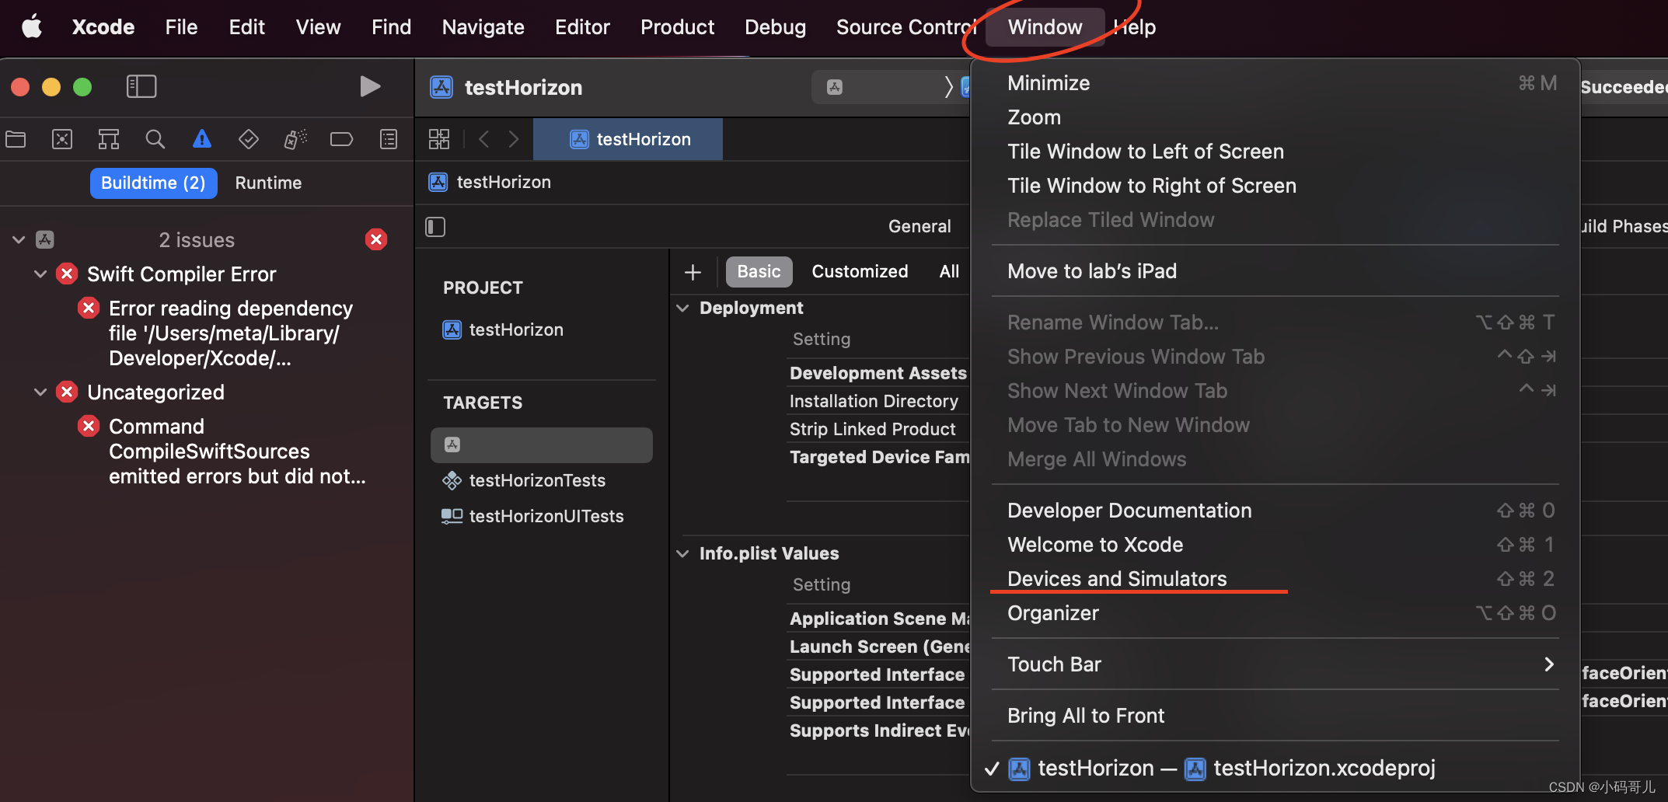Select the Command CompileSwiftSources error
This screenshot has width=1668, height=802.
[x=236, y=452]
